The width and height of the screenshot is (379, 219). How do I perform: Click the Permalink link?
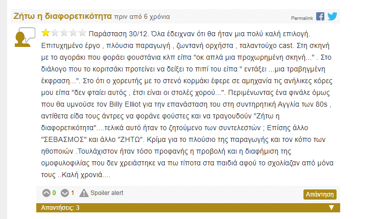pos(302,18)
